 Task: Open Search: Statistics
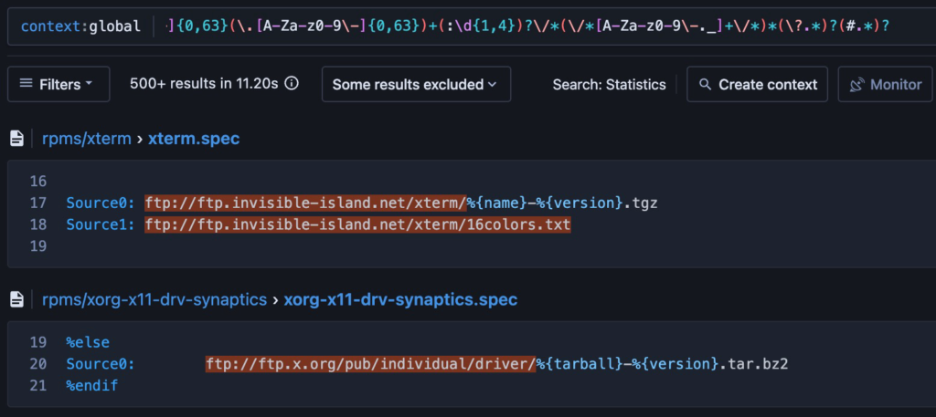609,84
